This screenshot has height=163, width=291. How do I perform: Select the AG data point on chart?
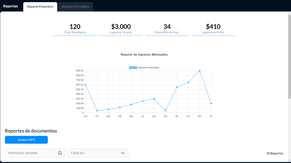click(165, 110)
